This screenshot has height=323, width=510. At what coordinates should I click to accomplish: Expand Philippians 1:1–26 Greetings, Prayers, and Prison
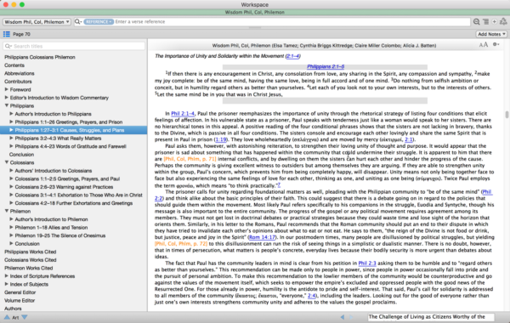(x=11, y=122)
